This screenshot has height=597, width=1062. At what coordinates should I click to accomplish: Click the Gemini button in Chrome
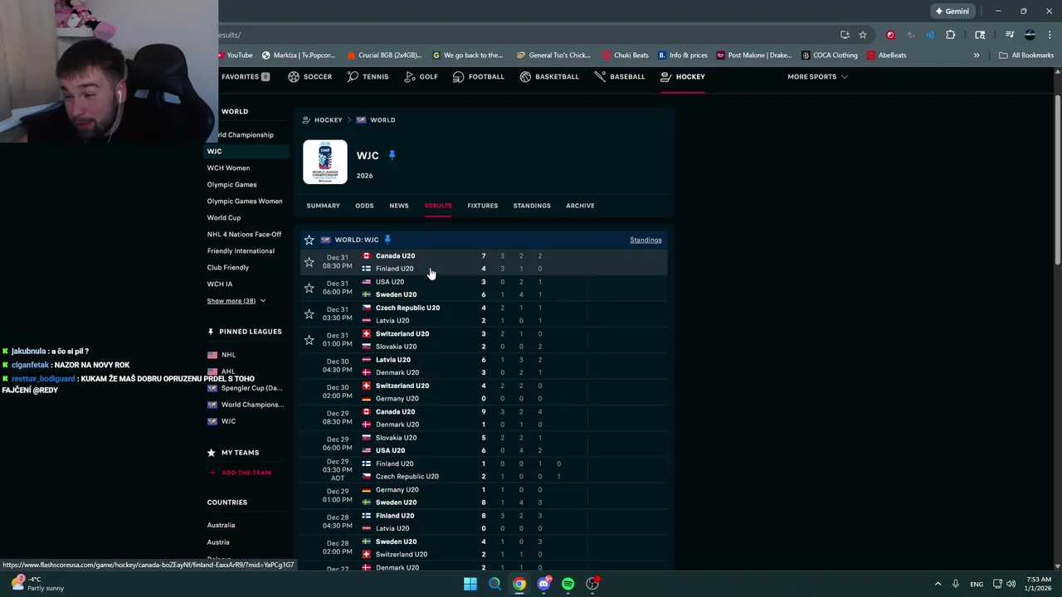click(952, 12)
